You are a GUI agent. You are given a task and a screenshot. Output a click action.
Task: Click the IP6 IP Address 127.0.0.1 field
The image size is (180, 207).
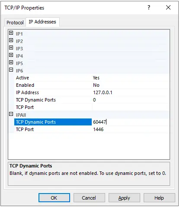tap(131, 92)
